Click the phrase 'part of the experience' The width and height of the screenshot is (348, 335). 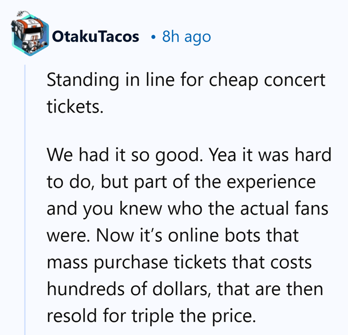coord(225,182)
